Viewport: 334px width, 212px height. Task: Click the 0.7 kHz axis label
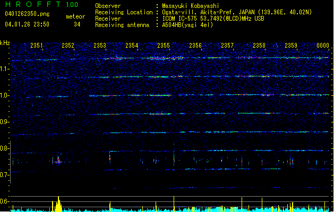[4, 175]
